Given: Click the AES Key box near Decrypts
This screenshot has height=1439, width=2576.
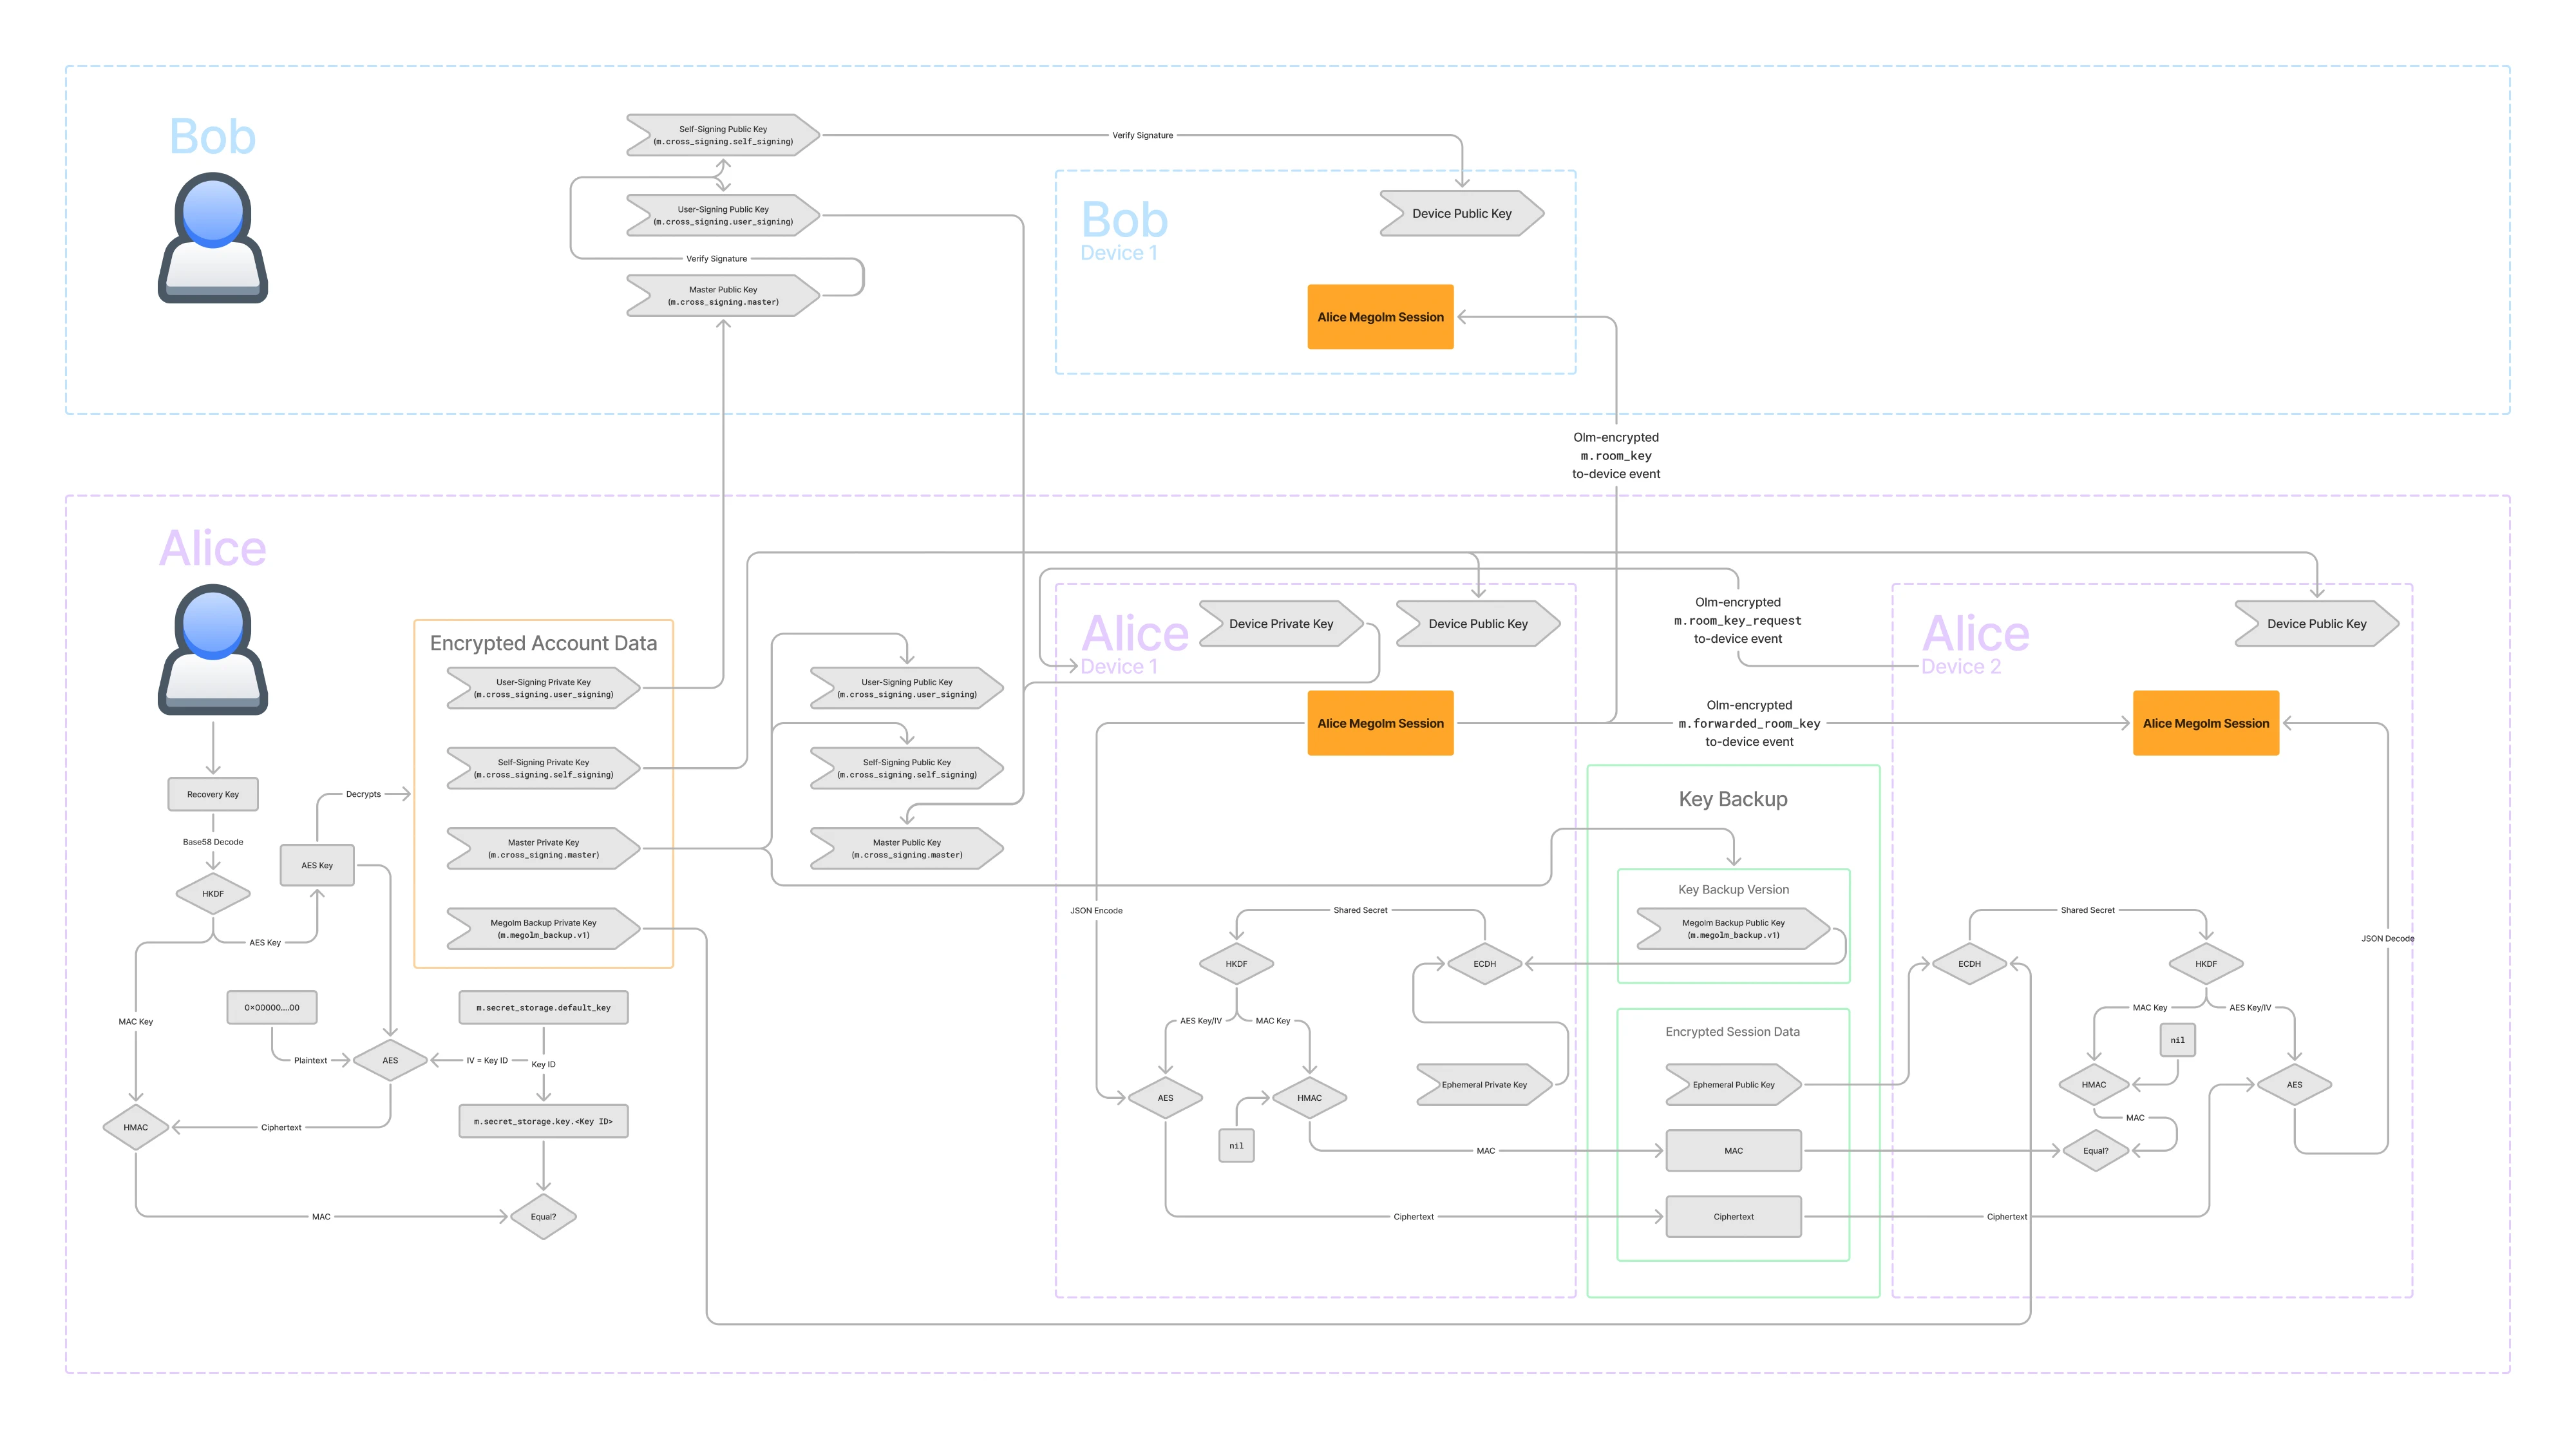Looking at the screenshot, I should [x=317, y=866].
